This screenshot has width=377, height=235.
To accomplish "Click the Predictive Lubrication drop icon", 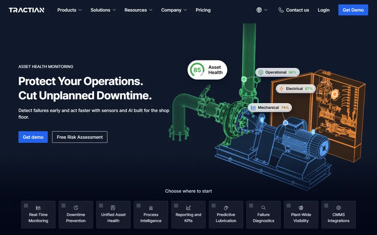I will pos(226,208).
